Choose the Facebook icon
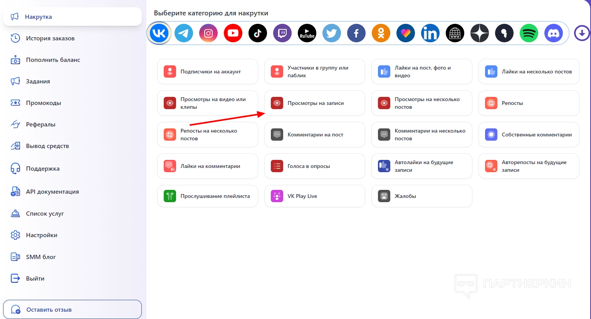 (356, 33)
